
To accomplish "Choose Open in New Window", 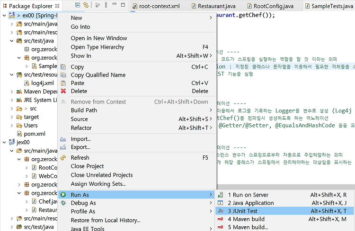I will tap(137, 38).
